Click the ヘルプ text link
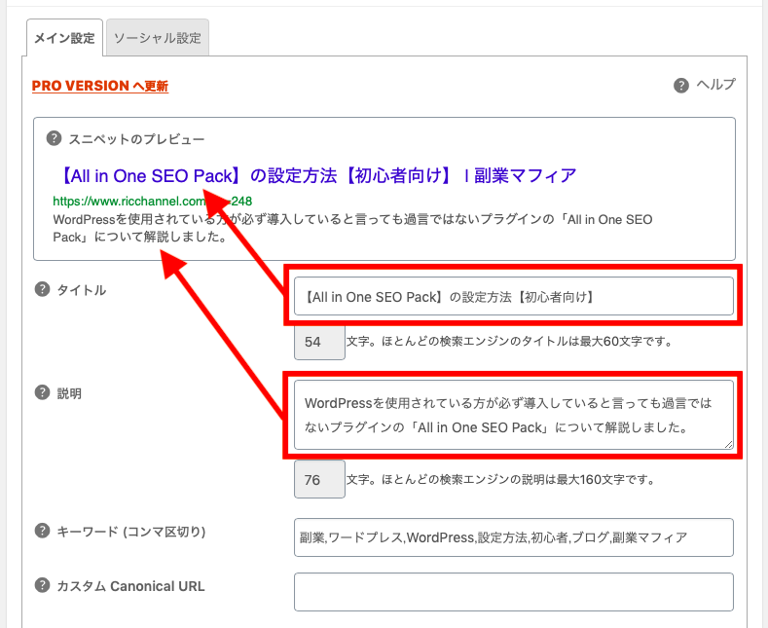This screenshot has width=768, height=628. point(715,85)
